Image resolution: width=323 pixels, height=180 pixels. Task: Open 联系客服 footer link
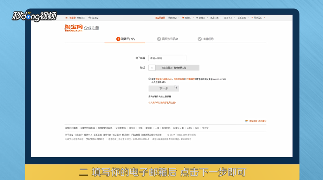click(98, 135)
